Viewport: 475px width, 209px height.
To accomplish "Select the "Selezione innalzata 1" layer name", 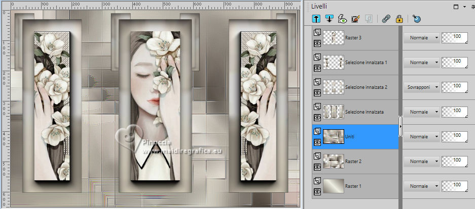I will pyautogui.click(x=366, y=63).
